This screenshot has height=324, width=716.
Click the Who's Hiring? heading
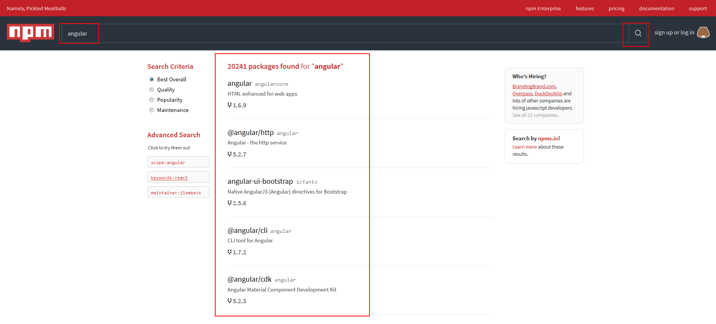pos(529,76)
